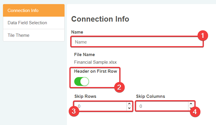This screenshot has height=125, width=216.
Task: Switch to the Data Field Selection tab
Action: pos(33,23)
